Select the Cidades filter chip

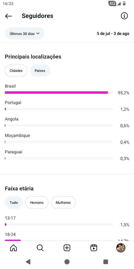pyautogui.click(x=16, y=71)
